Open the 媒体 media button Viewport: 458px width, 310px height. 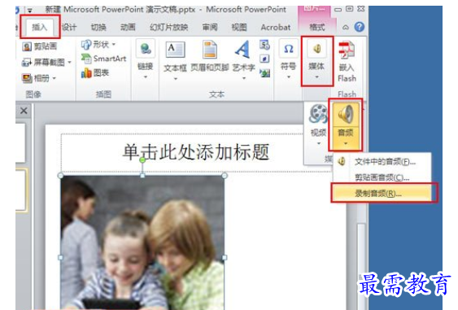pyautogui.click(x=317, y=61)
